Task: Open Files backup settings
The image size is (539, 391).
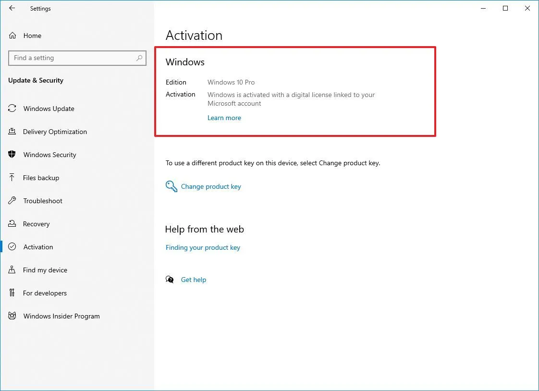Action: click(42, 178)
